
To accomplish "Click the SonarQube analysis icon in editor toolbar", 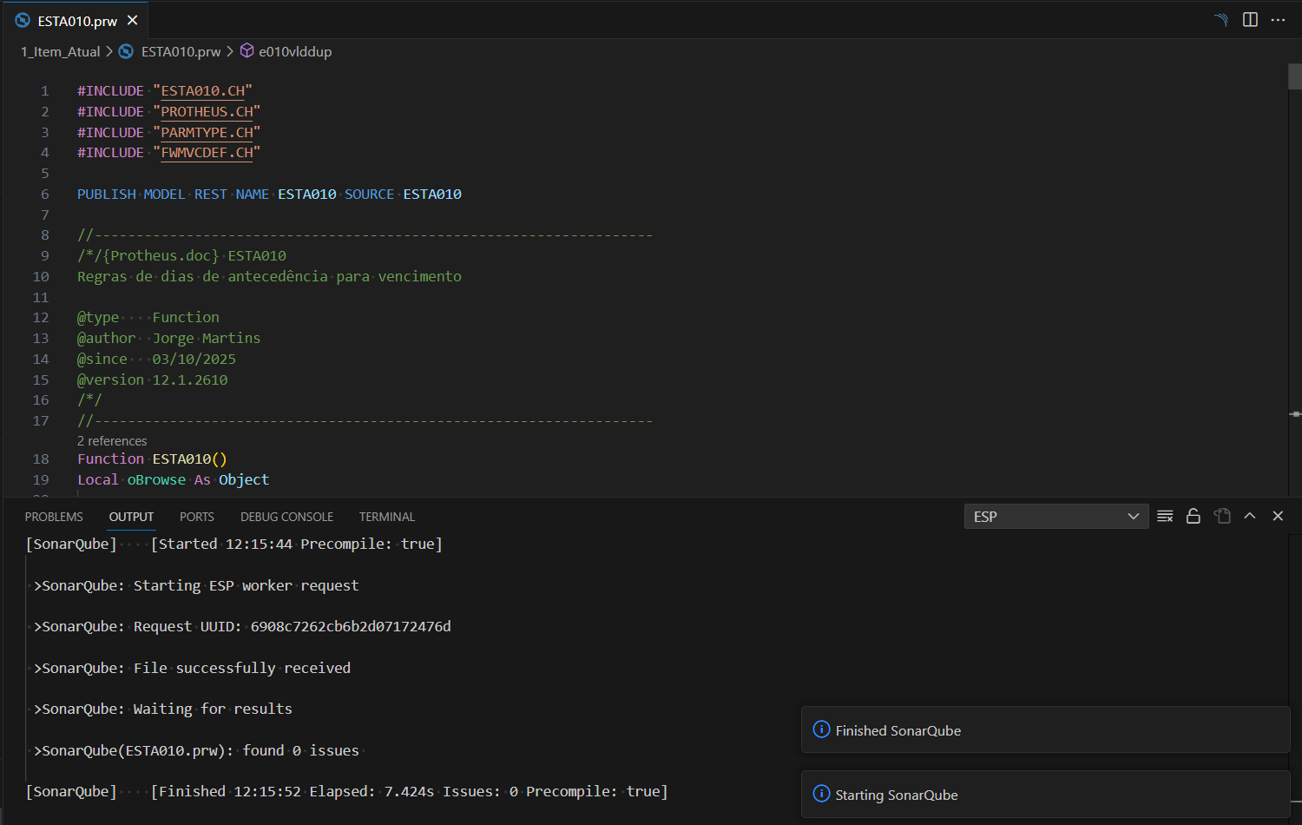I will coord(1221,20).
